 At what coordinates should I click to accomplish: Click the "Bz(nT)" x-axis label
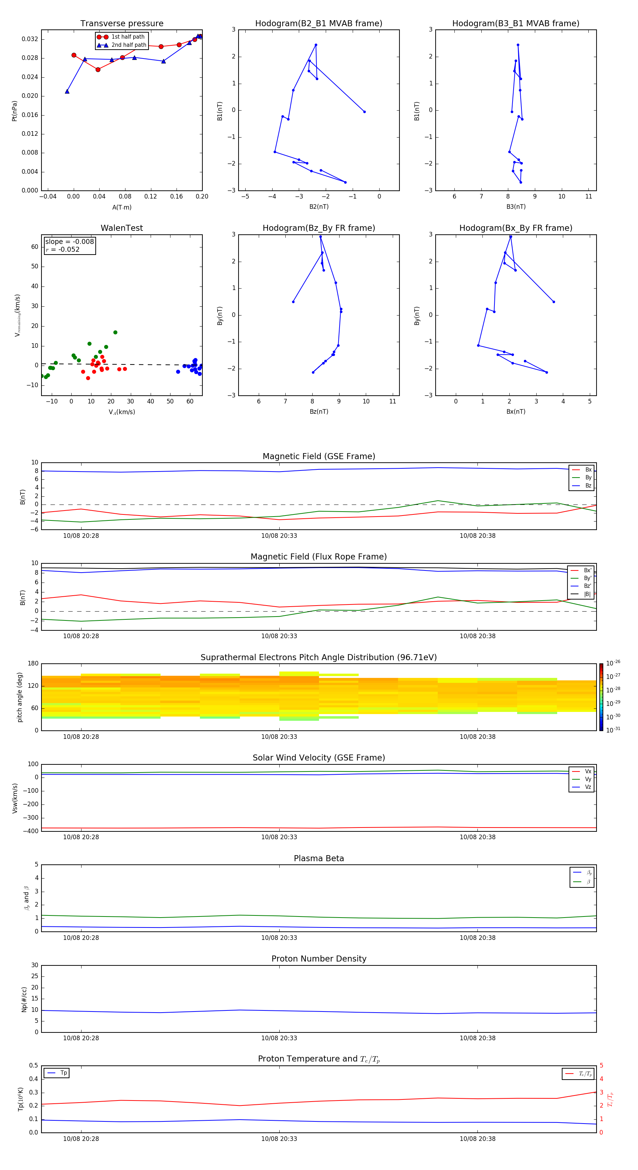pos(319,412)
